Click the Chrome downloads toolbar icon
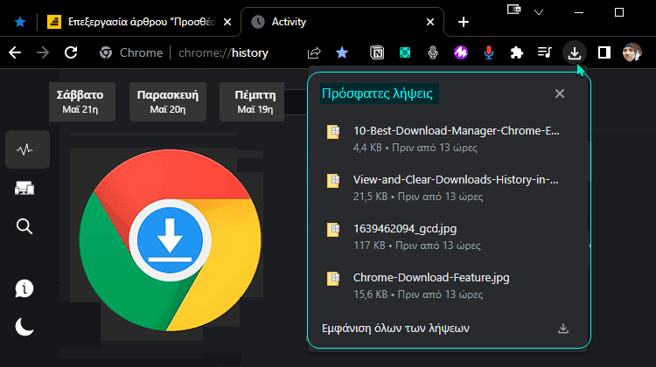Viewport: 656px width, 367px height. pyautogui.click(x=575, y=52)
